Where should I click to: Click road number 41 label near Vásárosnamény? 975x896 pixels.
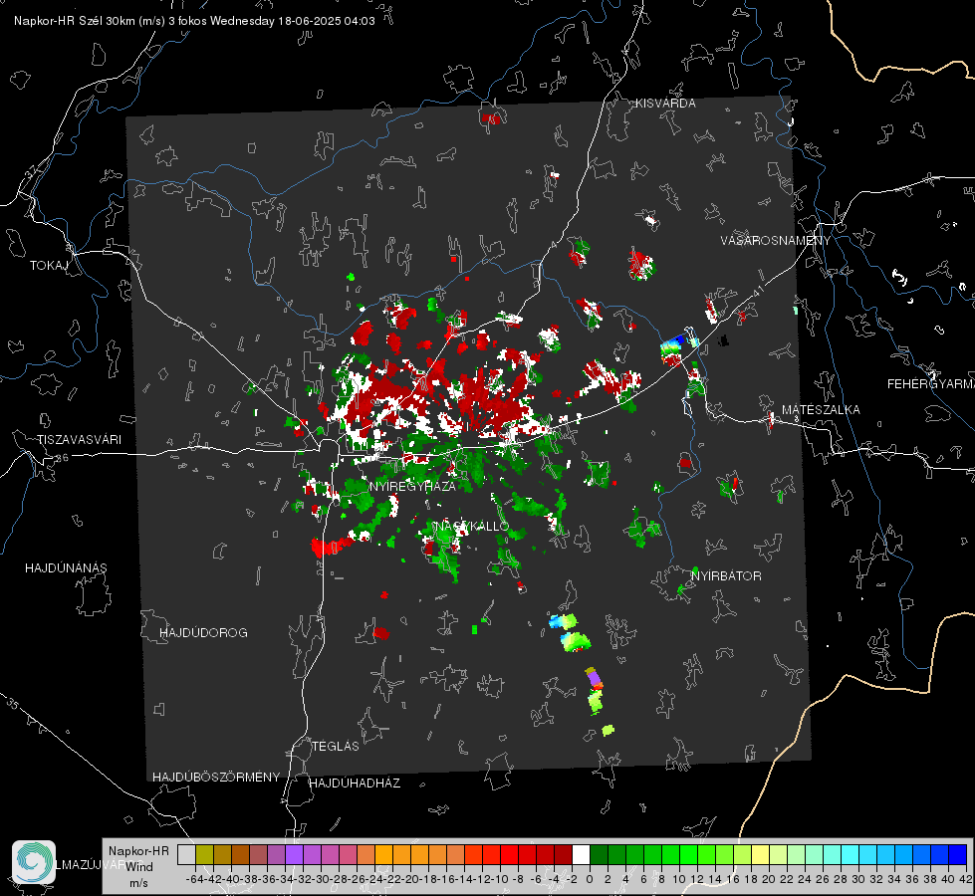(x=758, y=291)
